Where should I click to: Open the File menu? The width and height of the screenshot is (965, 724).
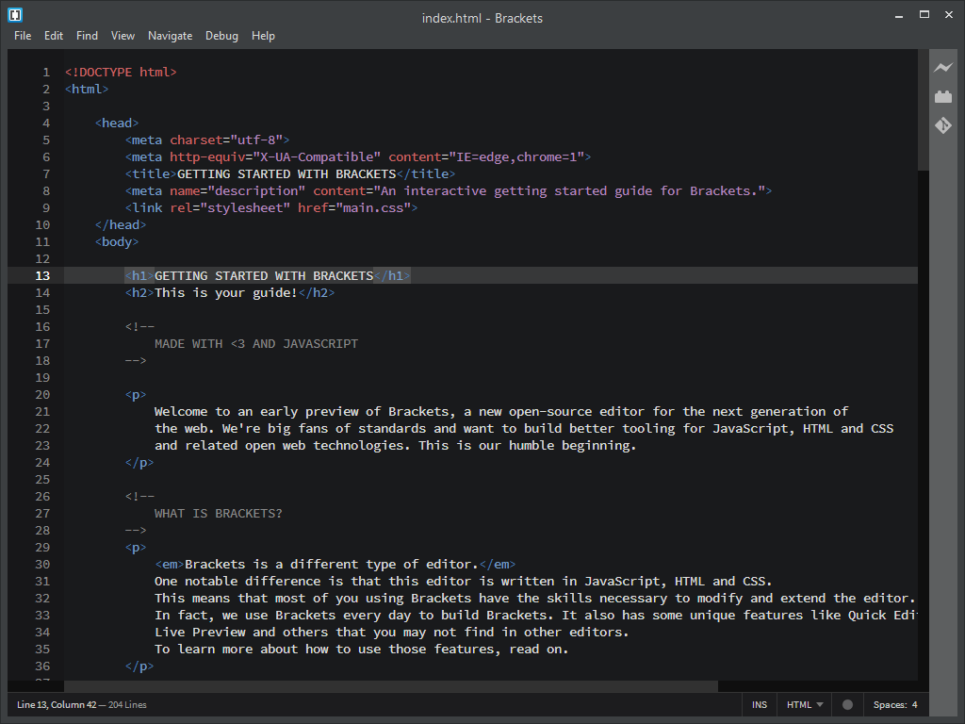tap(23, 36)
